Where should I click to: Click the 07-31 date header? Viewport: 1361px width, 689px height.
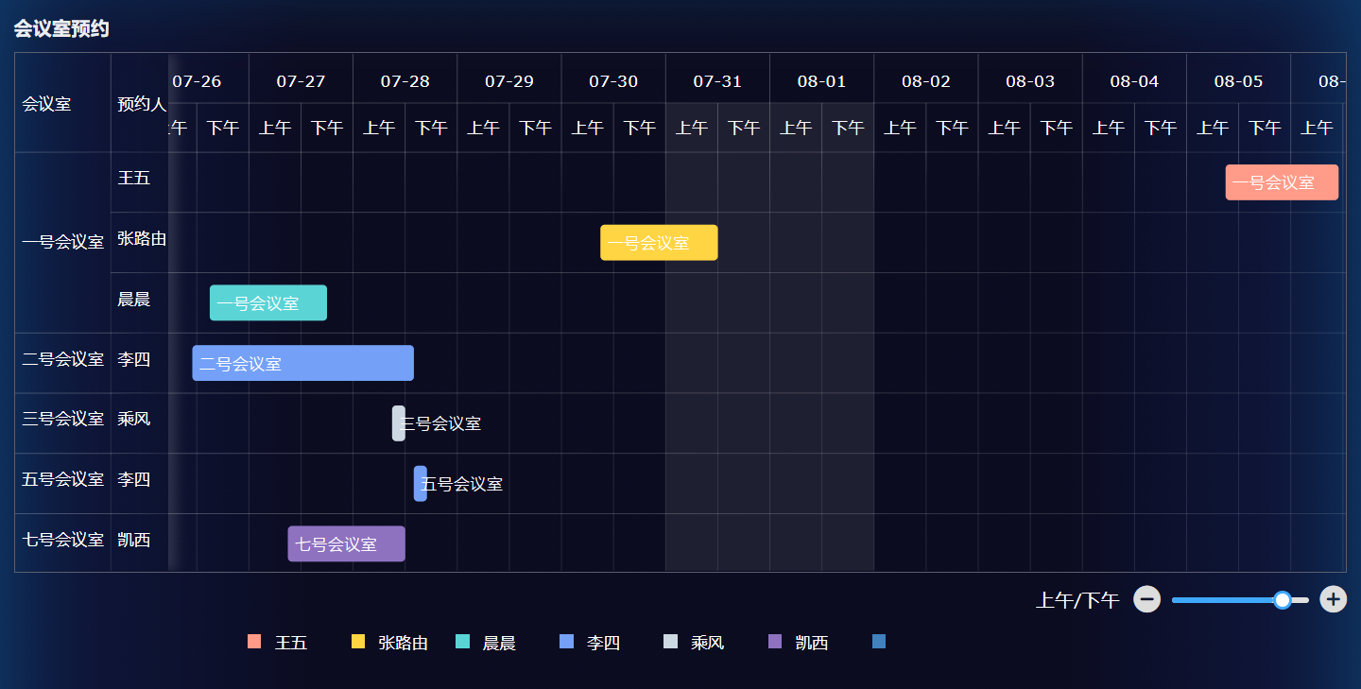(x=717, y=81)
